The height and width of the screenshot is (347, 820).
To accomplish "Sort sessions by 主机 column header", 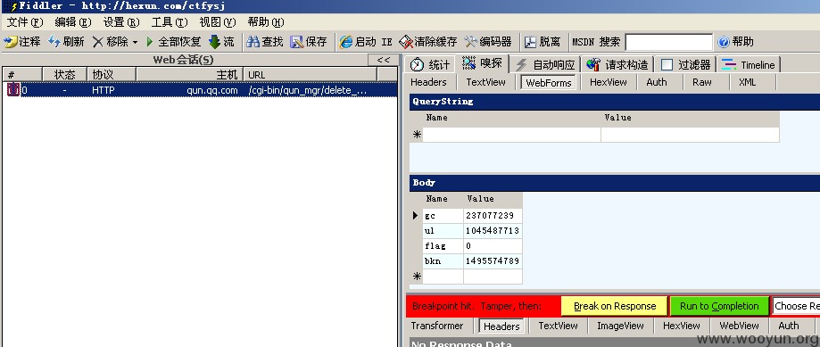I will click(189, 74).
